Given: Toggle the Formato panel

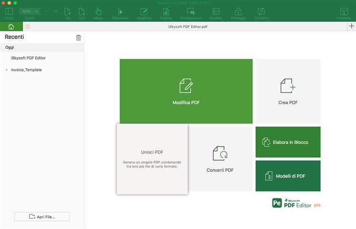Looking at the screenshot, I should (x=343, y=13).
